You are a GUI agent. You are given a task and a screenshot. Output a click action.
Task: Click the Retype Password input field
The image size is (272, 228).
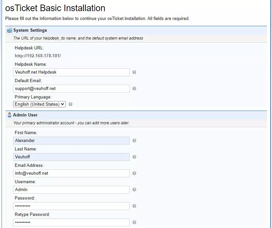pyautogui.click(x=71, y=222)
